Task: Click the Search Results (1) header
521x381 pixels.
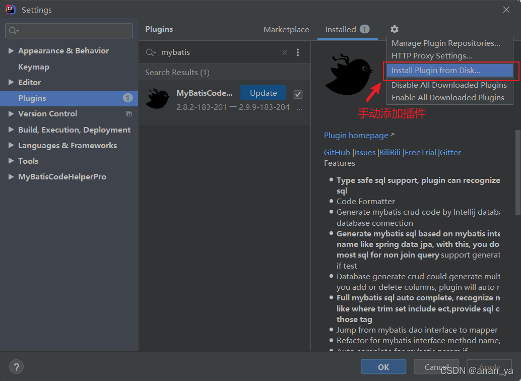Action: tap(177, 73)
